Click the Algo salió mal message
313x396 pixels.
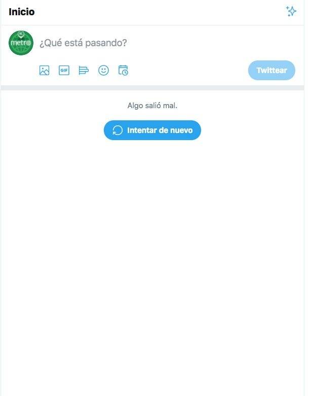coord(152,106)
